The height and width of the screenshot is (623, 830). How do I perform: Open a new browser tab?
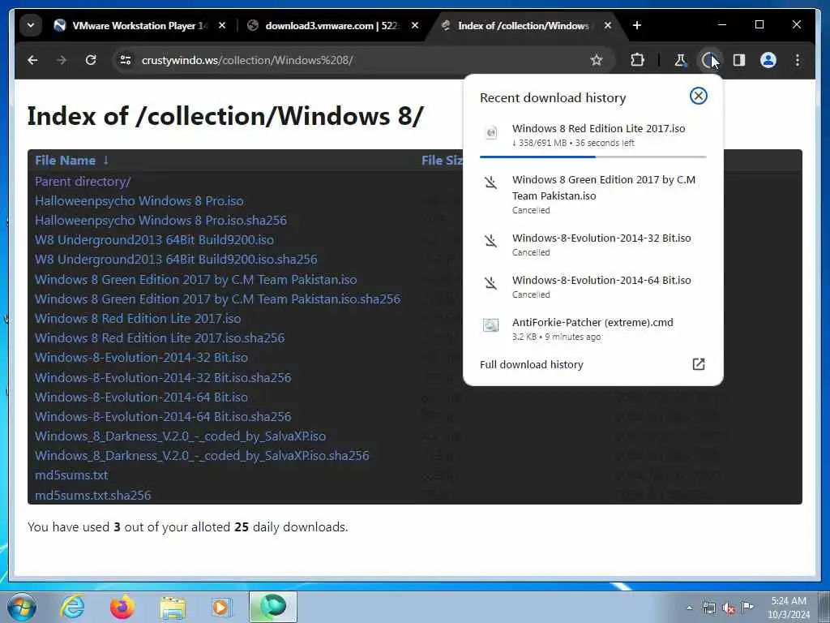coord(637,25)
